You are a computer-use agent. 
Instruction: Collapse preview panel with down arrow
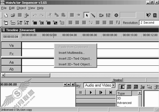[65, 85]
